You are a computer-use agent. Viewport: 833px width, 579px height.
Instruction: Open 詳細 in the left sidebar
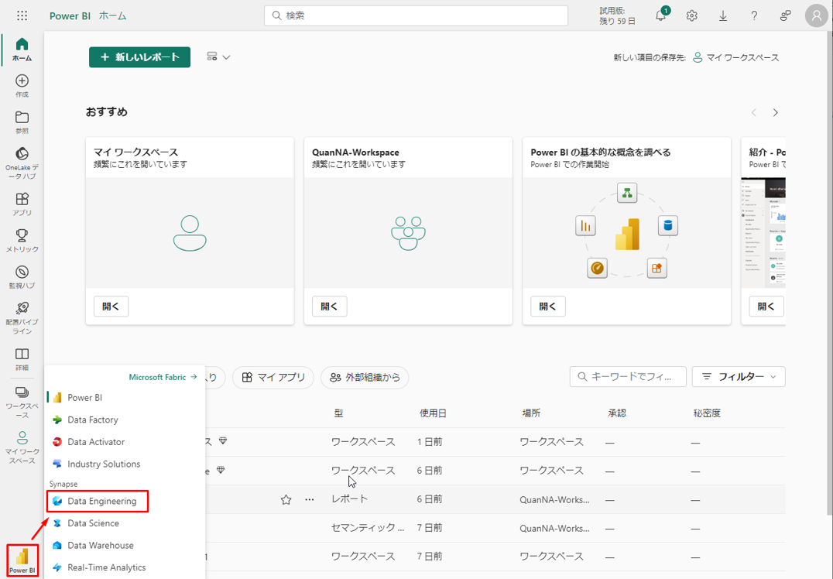point(22,359)
